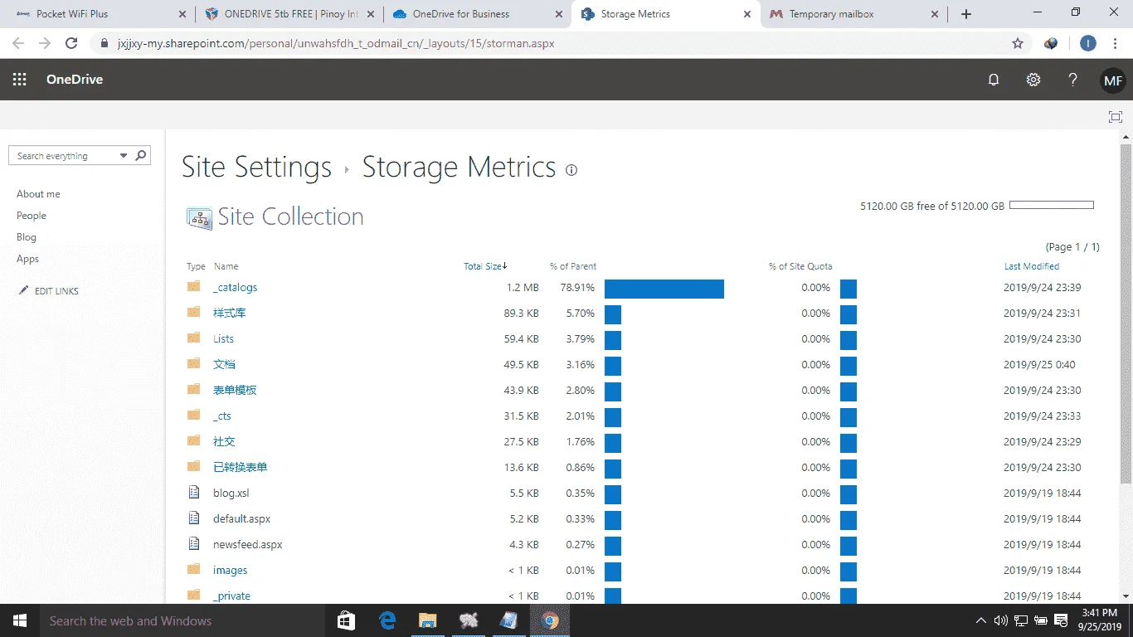Switch to the ONEDRIVE 5tb FREE tab
1133x637 pixels.
[290, 14]
